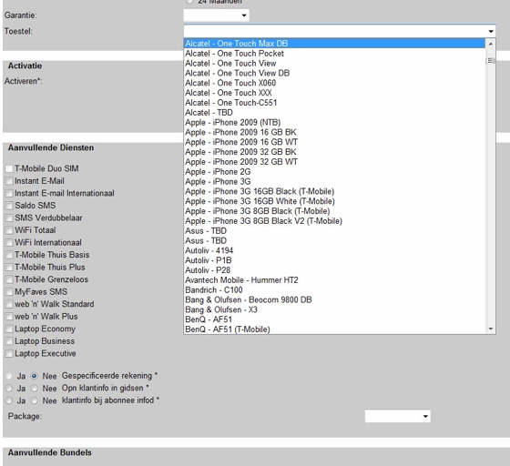Viewport: 510px width, 466px height.
Task: Click the list scrollbar up arrow
Action: (491, 44)
